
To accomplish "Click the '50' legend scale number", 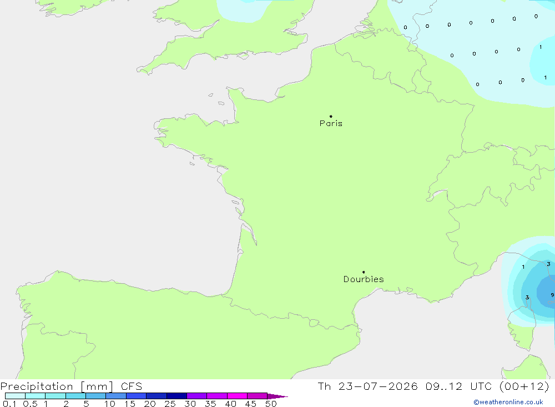I will (271, 404).
